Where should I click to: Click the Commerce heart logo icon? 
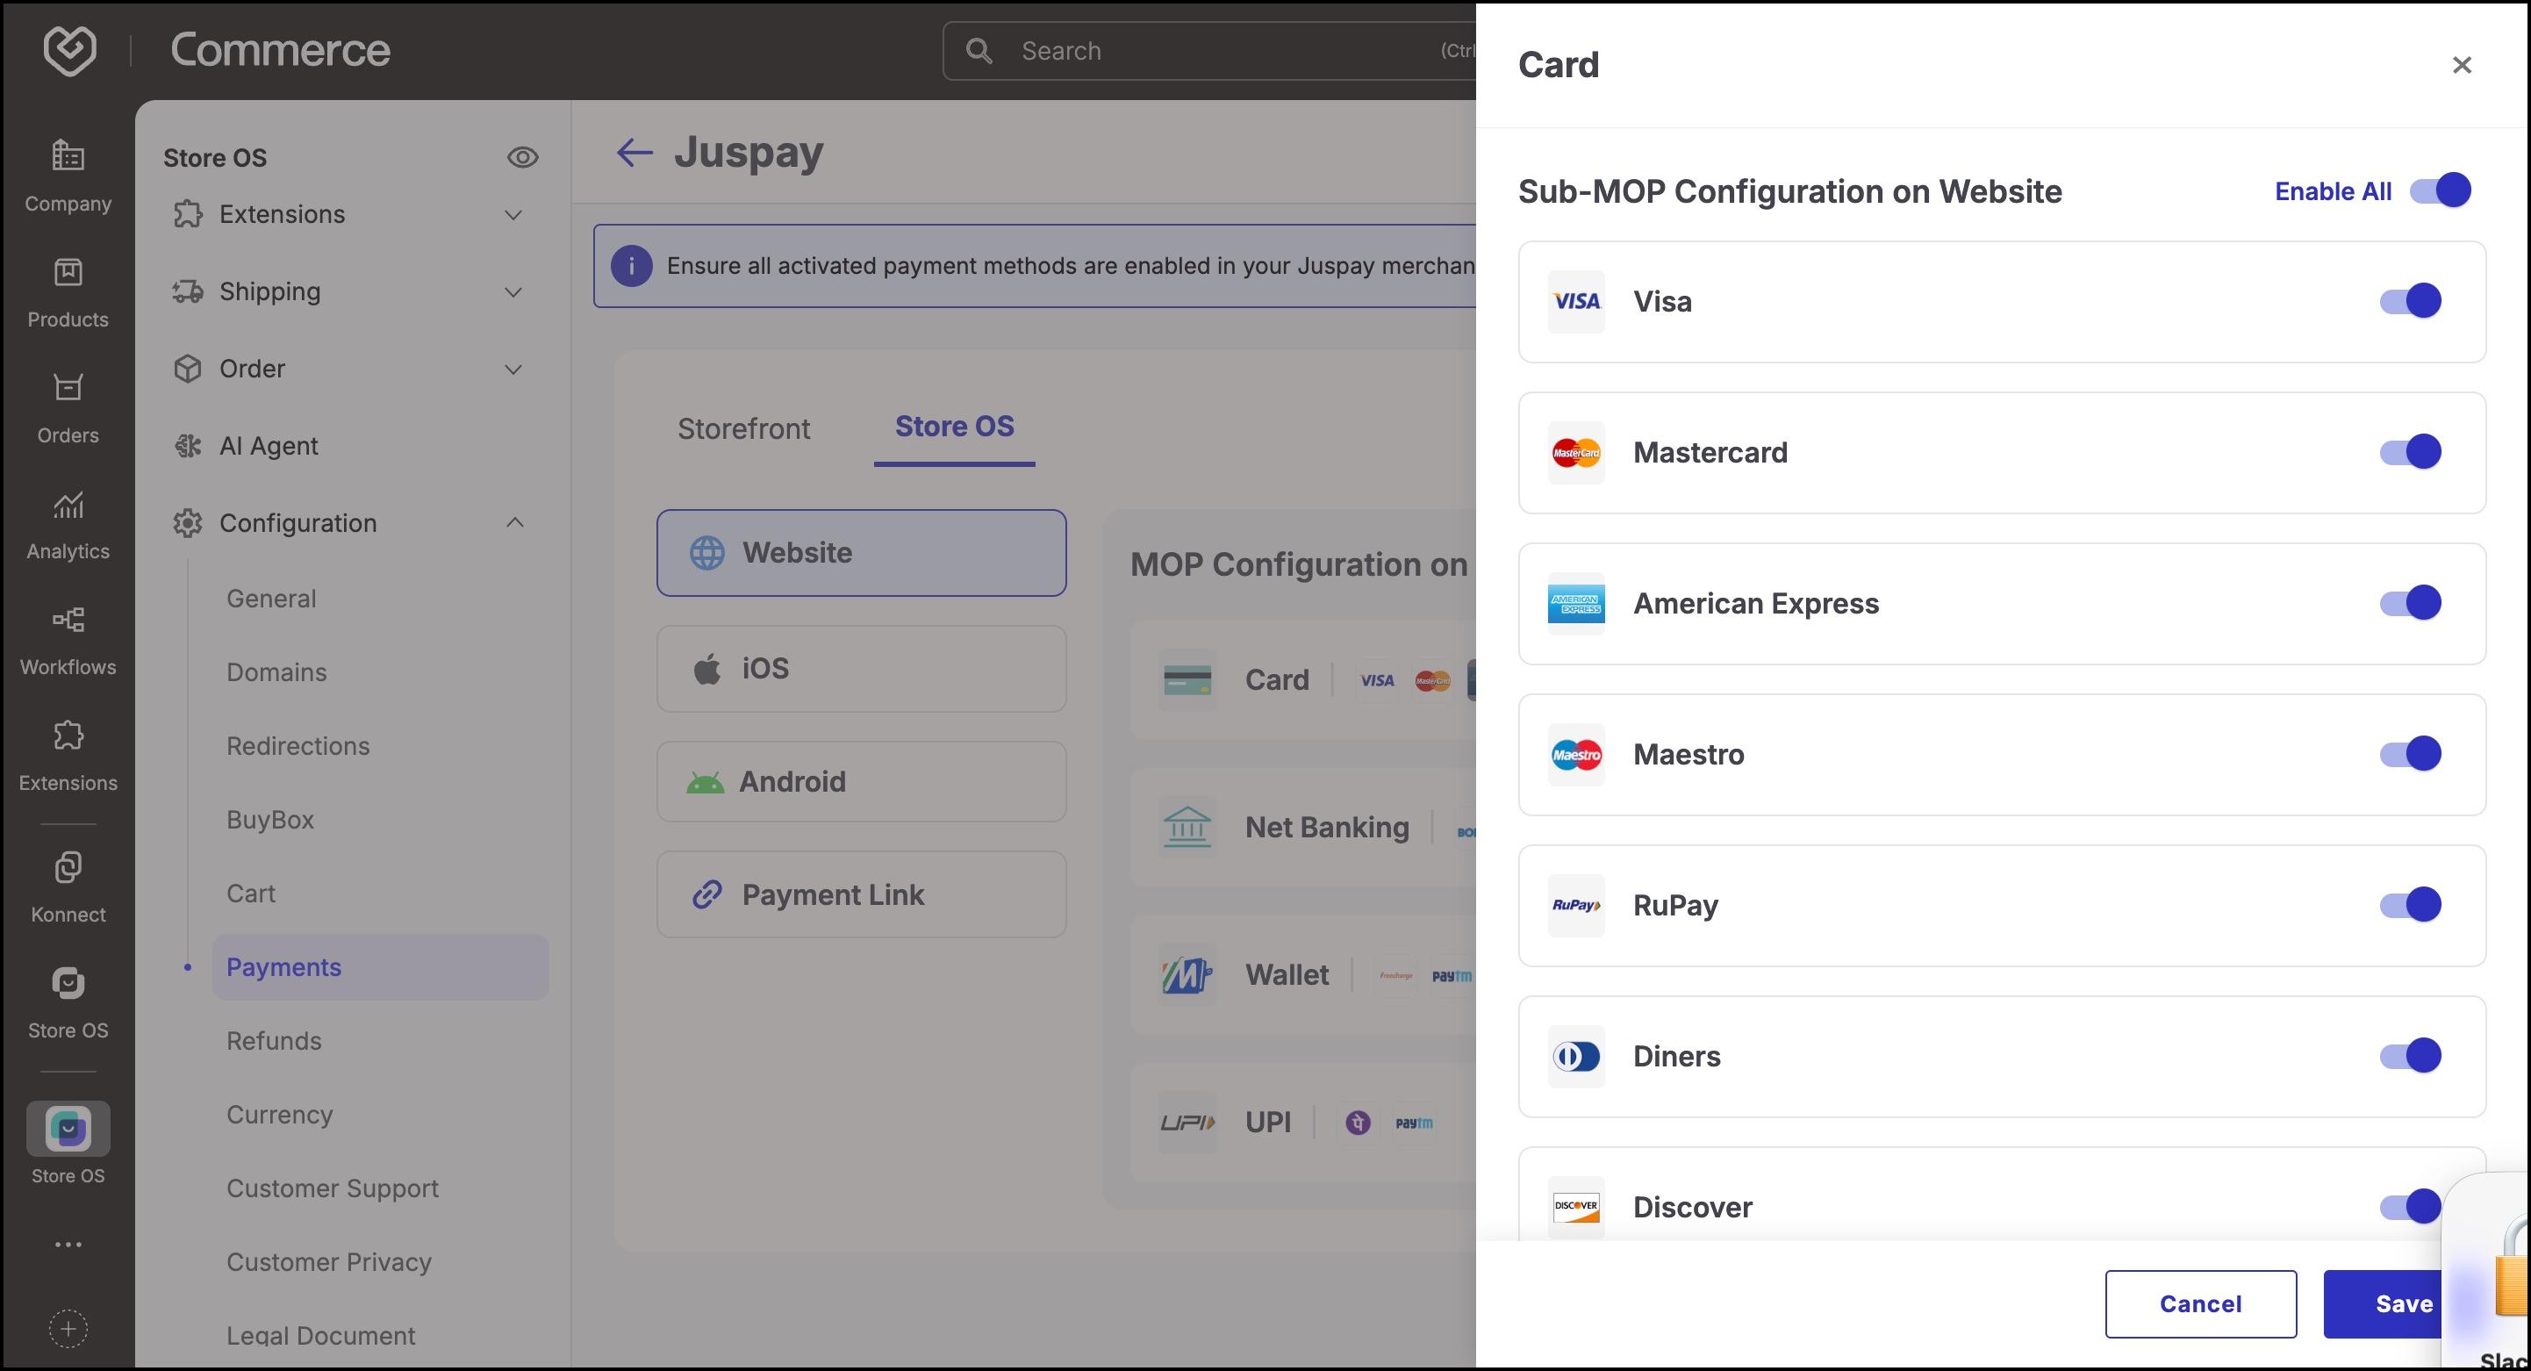[x=69, y=50]
